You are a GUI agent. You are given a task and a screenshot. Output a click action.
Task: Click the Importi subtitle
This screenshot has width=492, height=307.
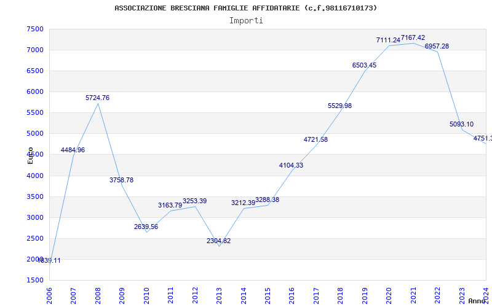click(246, 21)
